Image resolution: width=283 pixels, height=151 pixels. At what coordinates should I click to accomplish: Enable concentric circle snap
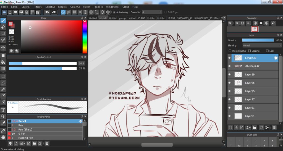pyautogui.click(x=91, y=12)
